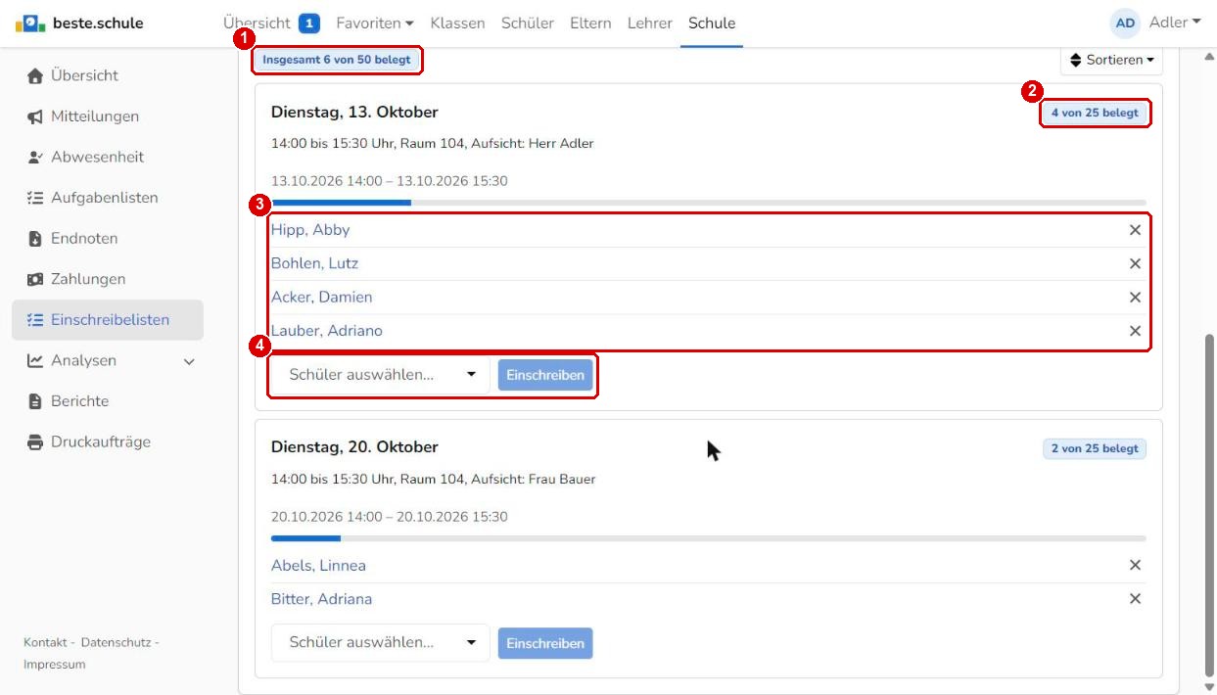
Task: Click the Abwesenheit person icon
Action: tap(35, 157)
